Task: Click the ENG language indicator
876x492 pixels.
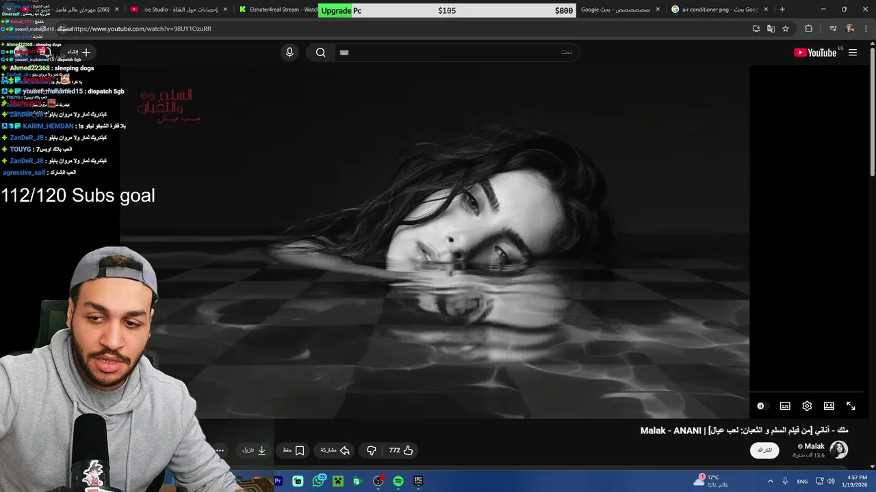Action: click(802, 481)
